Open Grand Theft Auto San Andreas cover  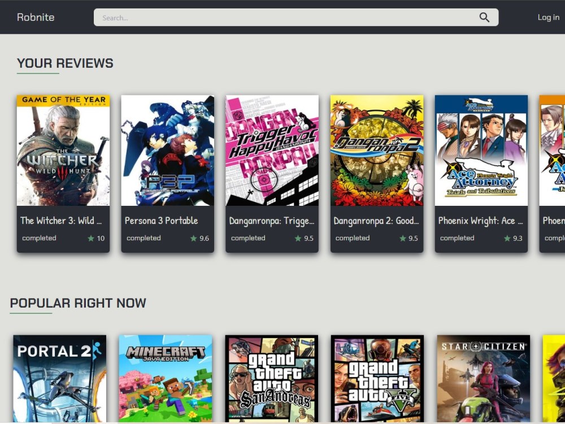pos(272,379)
